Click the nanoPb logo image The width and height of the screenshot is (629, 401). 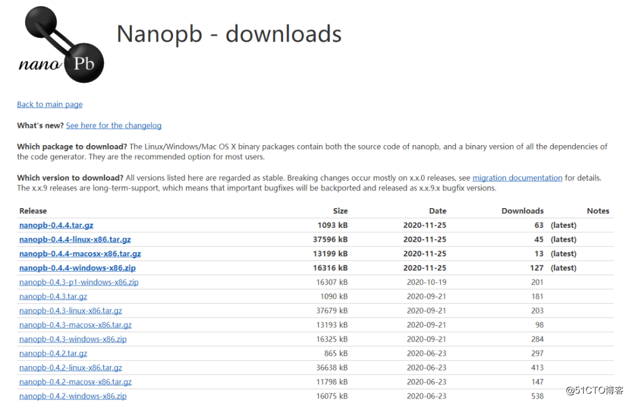(62, 45)
